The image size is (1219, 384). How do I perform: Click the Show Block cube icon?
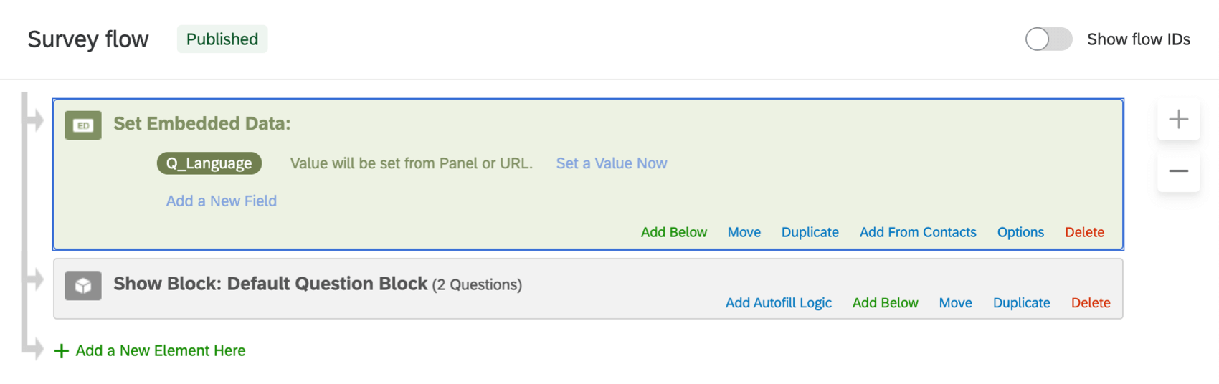(x=83, y=285)
